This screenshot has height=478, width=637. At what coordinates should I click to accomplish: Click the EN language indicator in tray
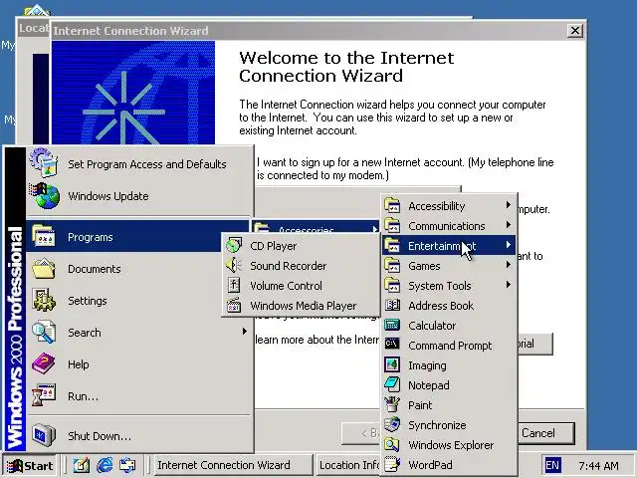[551, 465]
